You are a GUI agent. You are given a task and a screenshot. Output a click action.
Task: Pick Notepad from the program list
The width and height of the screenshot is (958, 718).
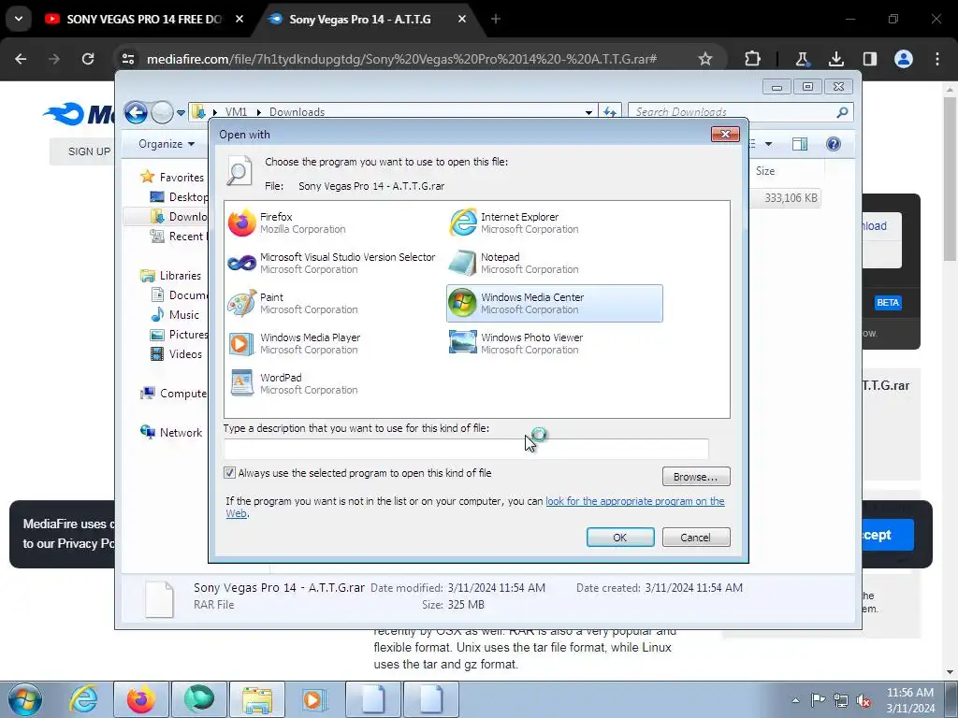click(x=515, y=263)
